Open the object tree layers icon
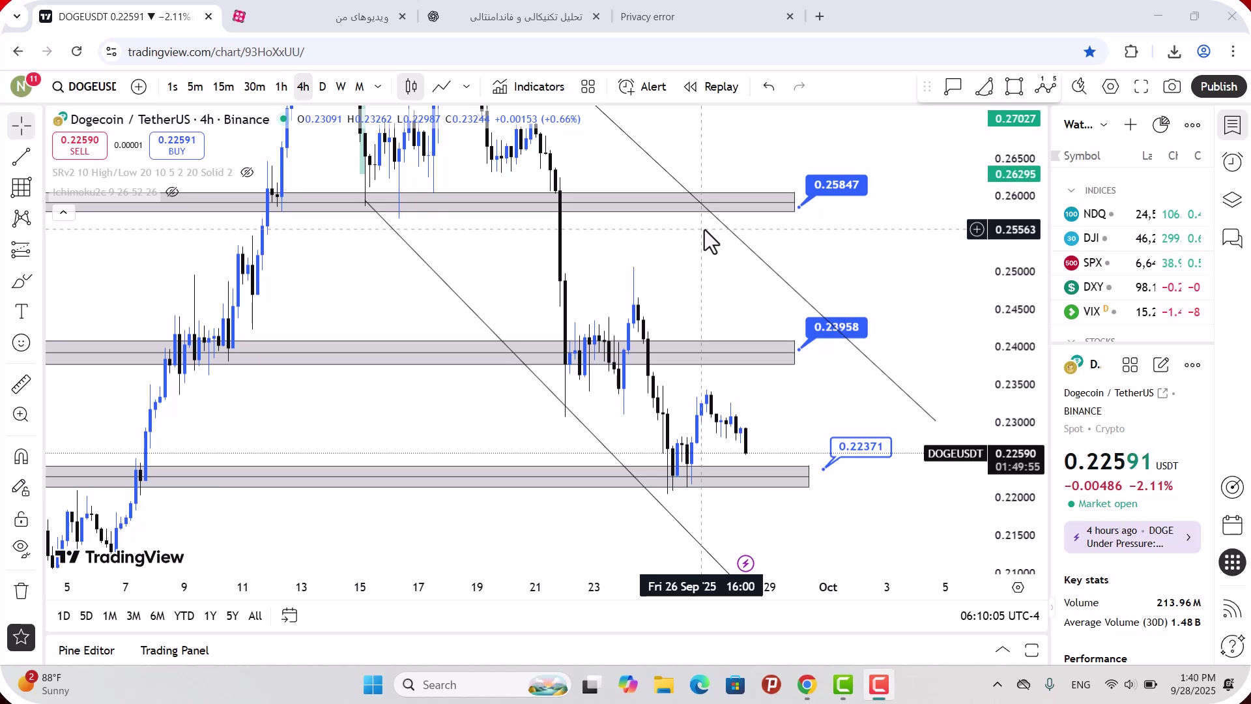 click(1232, 199)
